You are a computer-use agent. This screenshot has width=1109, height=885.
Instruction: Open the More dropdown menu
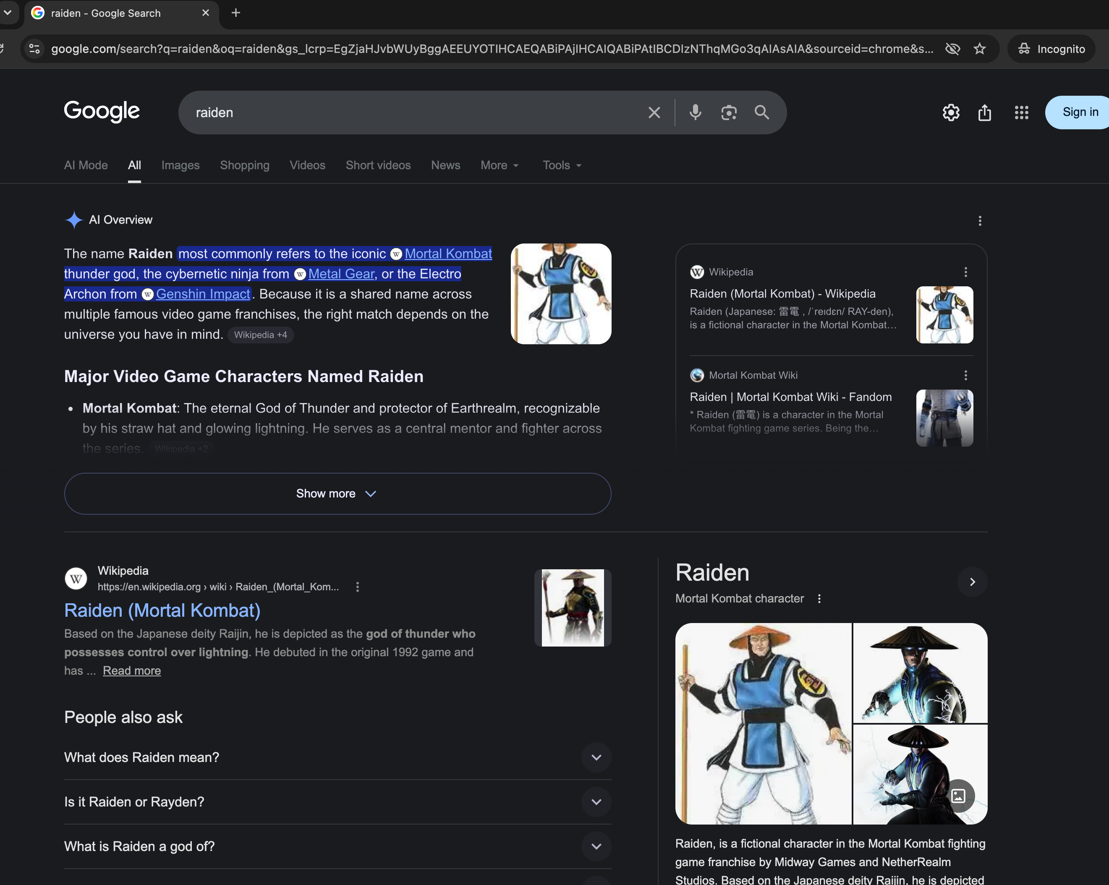[x=500, y=166]
